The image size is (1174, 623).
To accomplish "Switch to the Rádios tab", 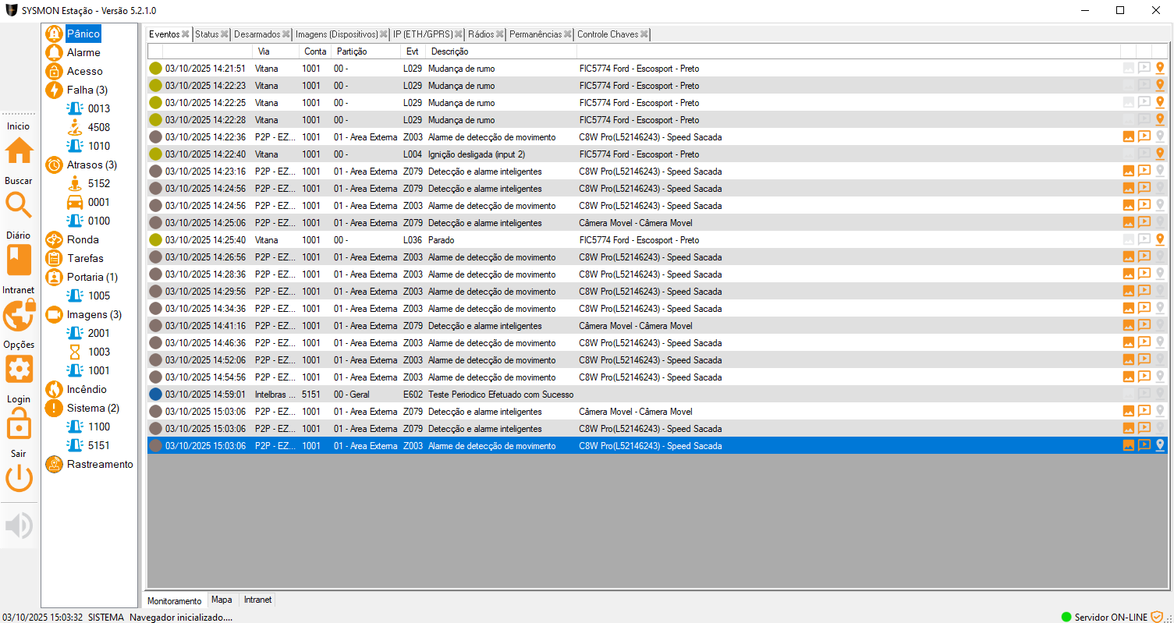I will coord(481,34).
